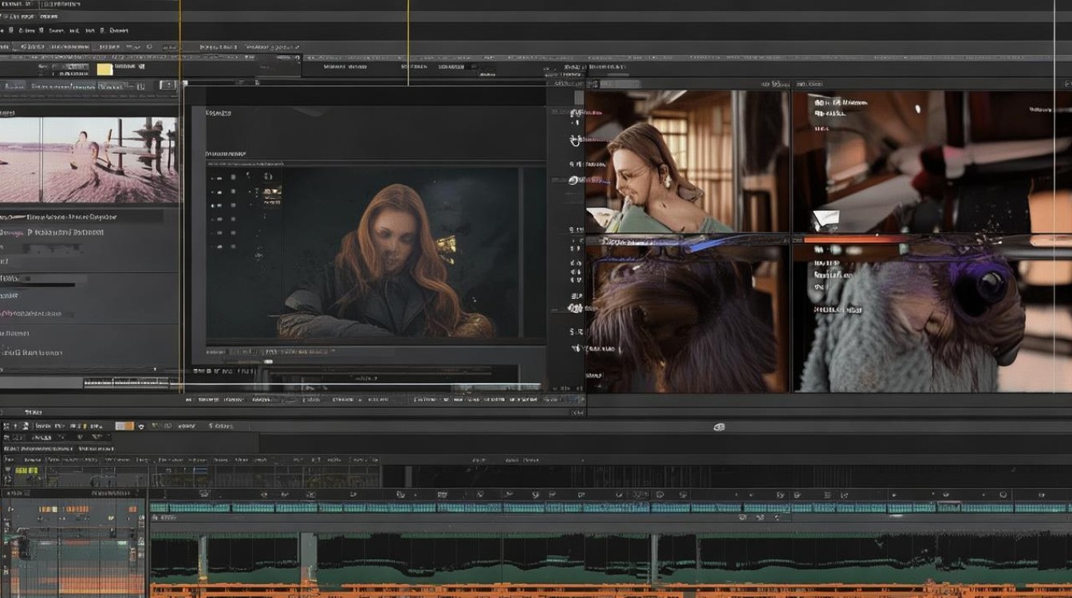Click the yellow color swatch in top-left panel

click(104, 69)
